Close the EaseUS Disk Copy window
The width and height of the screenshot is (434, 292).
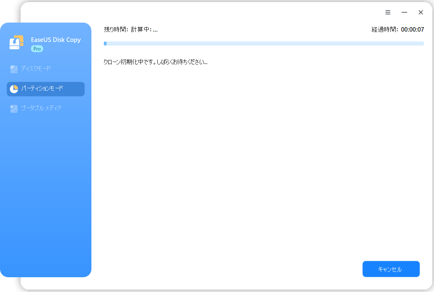(421, 12)
